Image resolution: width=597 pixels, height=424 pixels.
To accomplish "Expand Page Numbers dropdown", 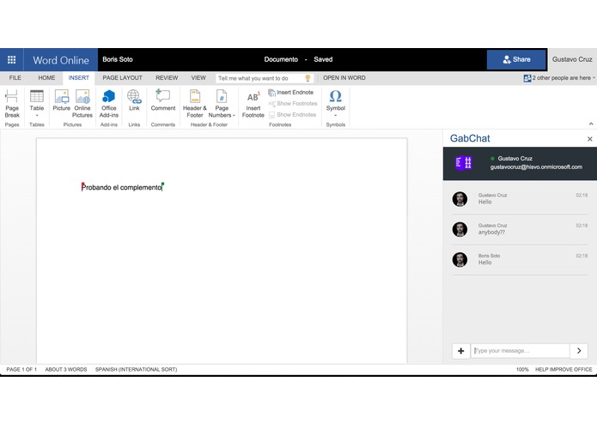I will click(x=222, y=104).
